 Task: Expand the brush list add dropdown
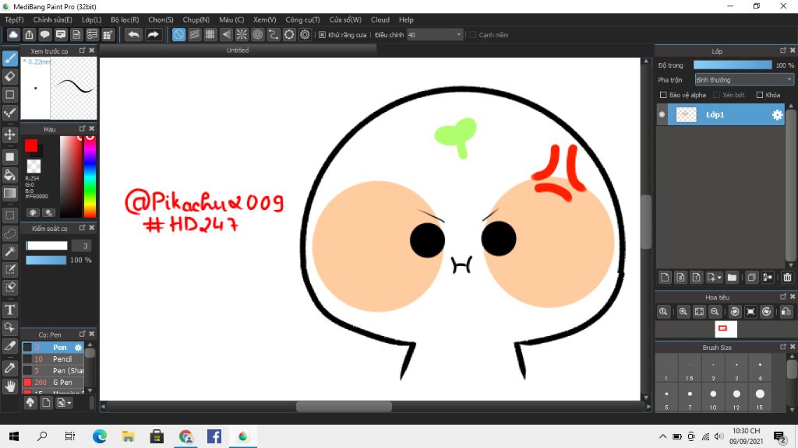coord(69,403)
